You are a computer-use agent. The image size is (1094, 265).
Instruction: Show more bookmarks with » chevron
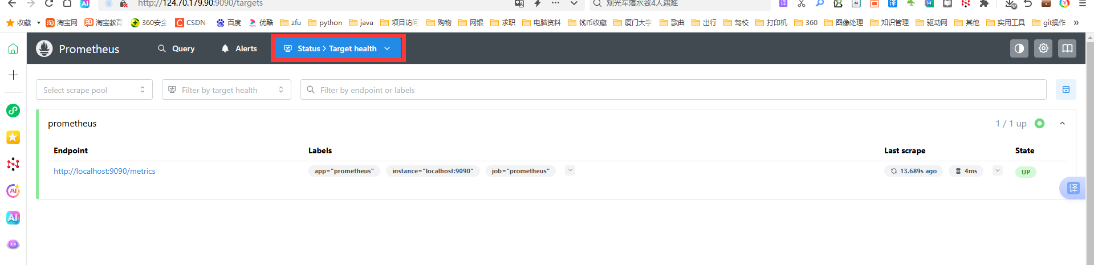1076,23
